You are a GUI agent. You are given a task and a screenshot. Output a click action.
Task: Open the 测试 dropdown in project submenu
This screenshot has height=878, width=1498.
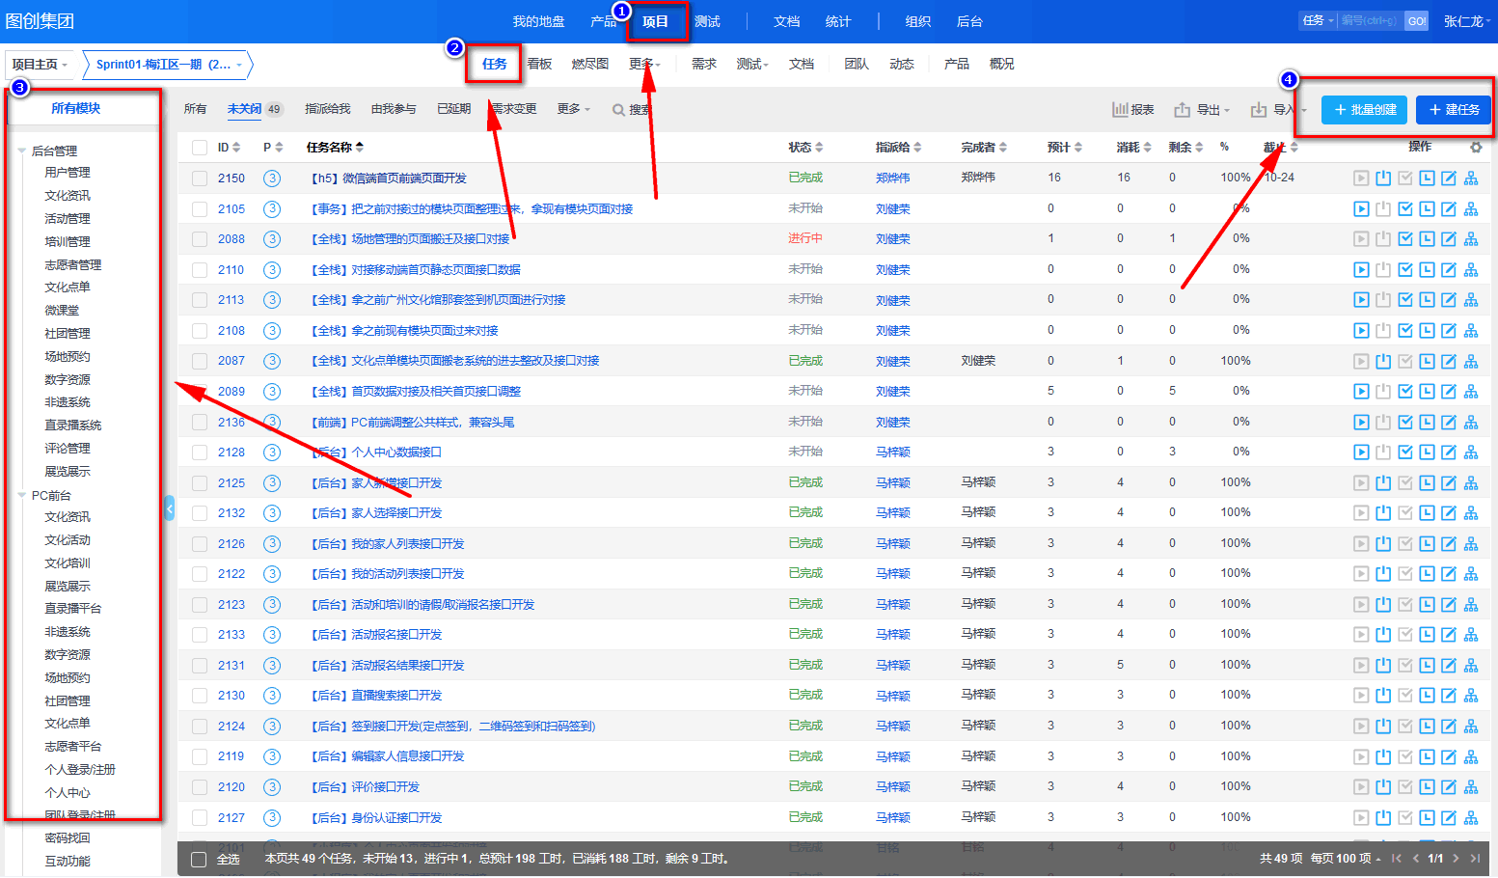pos(752,64)
